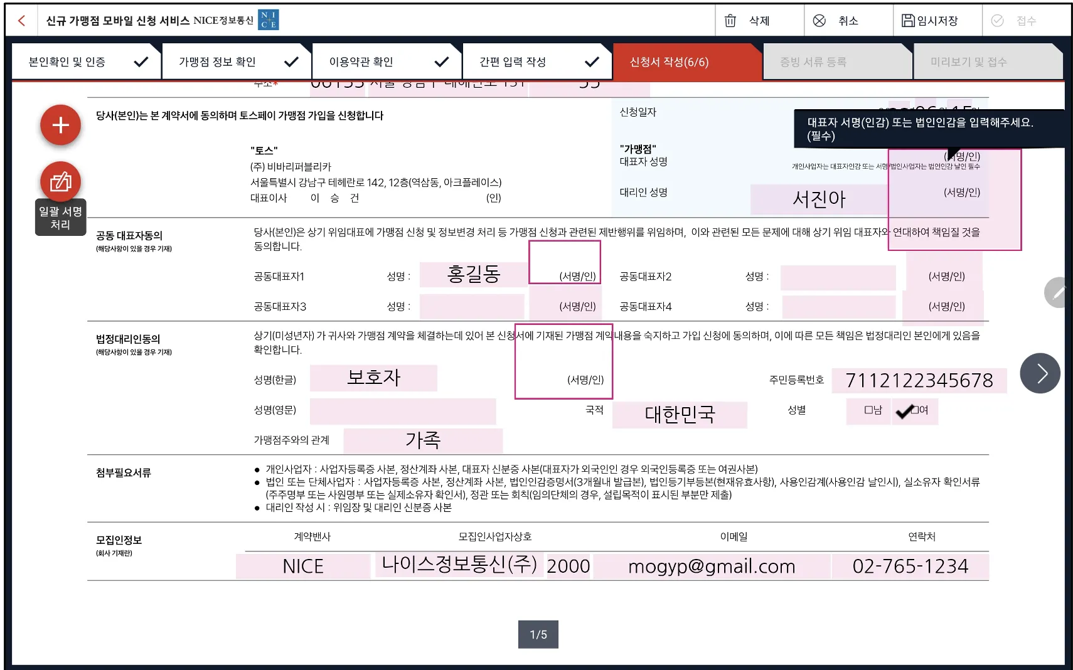Tap the 일괄 서명 처리 signature icon
Image resolution: width=1073 pixels, height=670 pixels.
click(61, 182)
